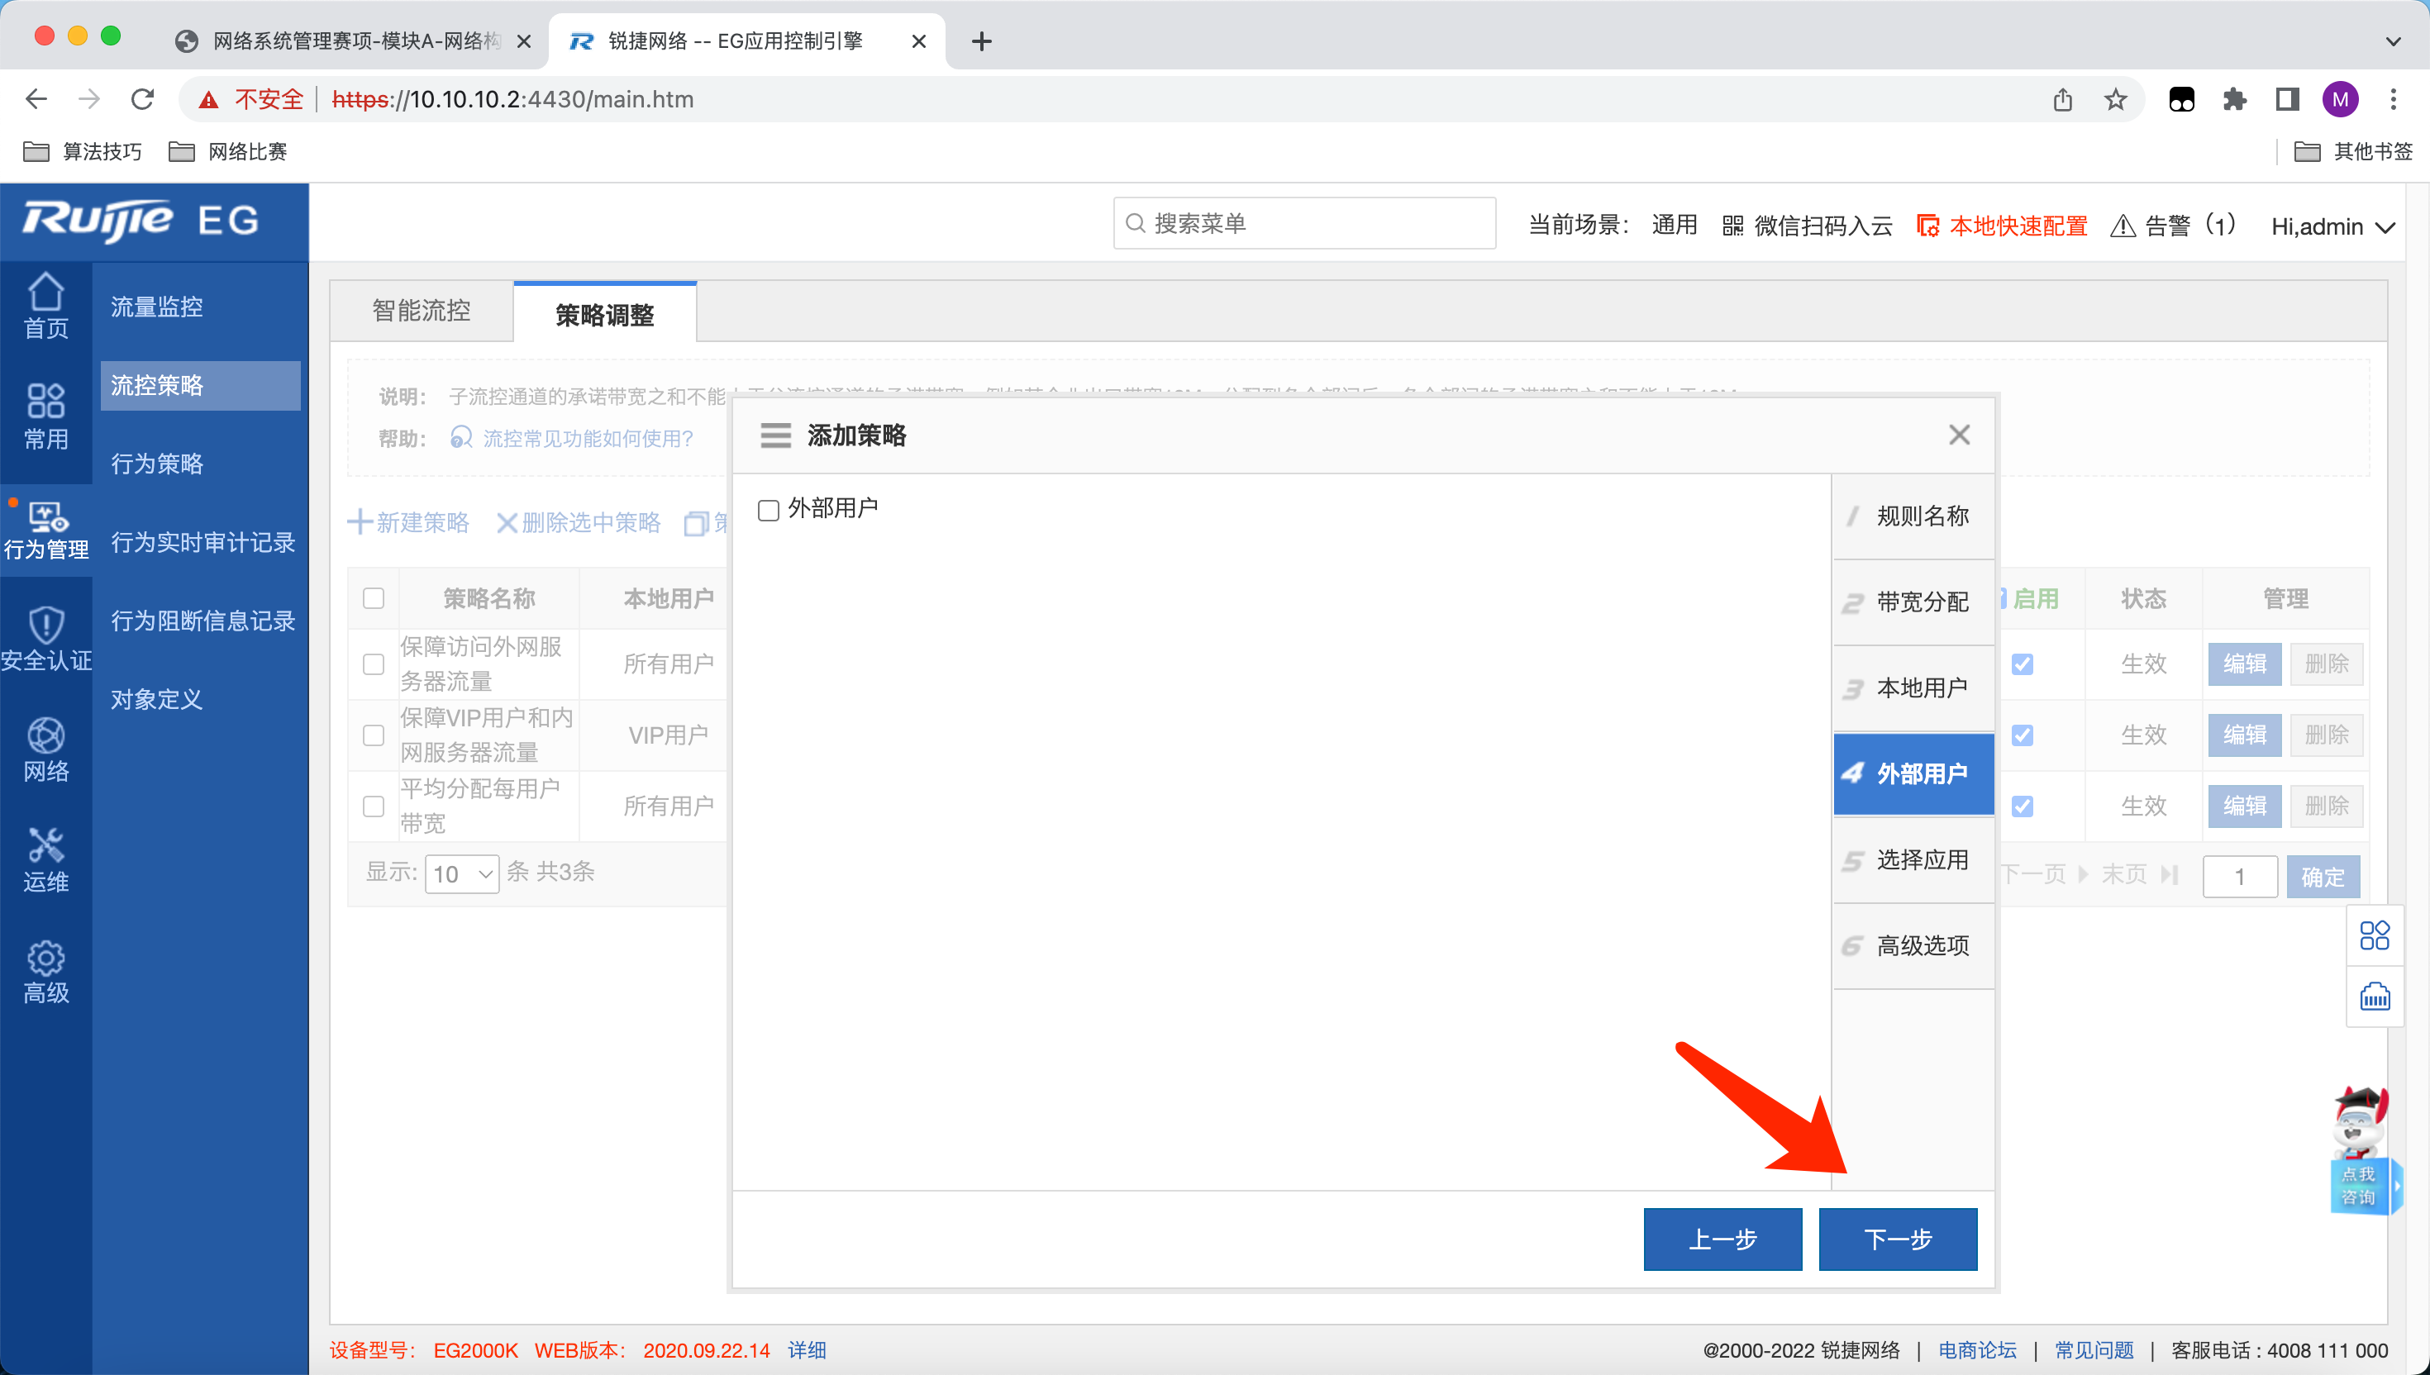This screenshot has width=2430, height=1375.
Task: Select 行为策略 in the side menu
Action: tap(157, 463)
